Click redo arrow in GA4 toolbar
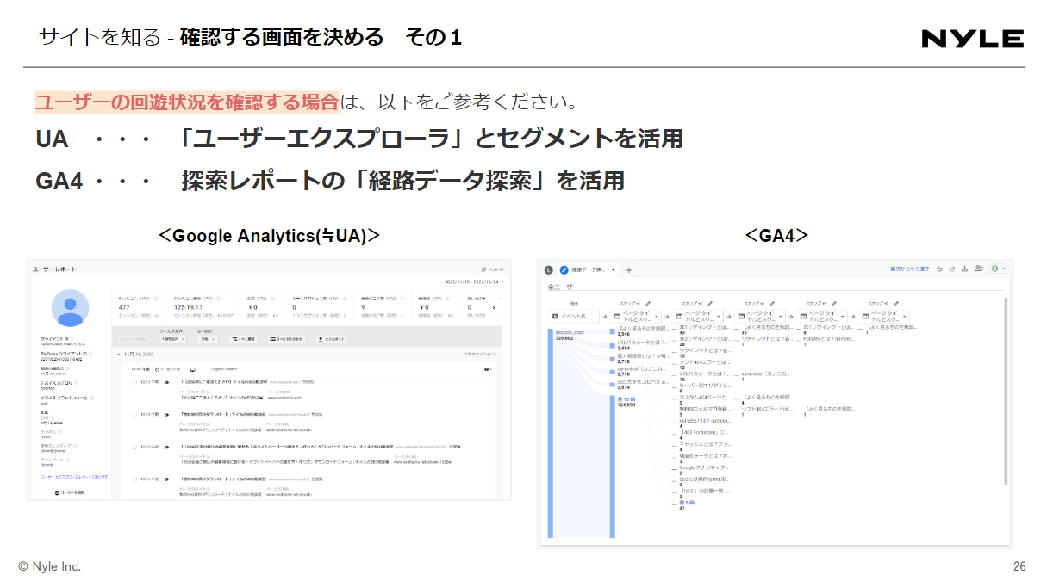This screenshot has width=1047, height=587. (952, 269)
